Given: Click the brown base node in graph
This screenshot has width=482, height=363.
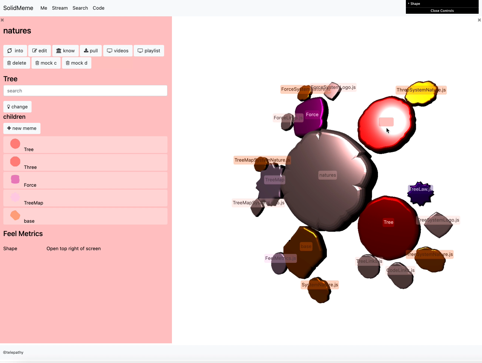Looking at the screenshot, I should 306,252.
